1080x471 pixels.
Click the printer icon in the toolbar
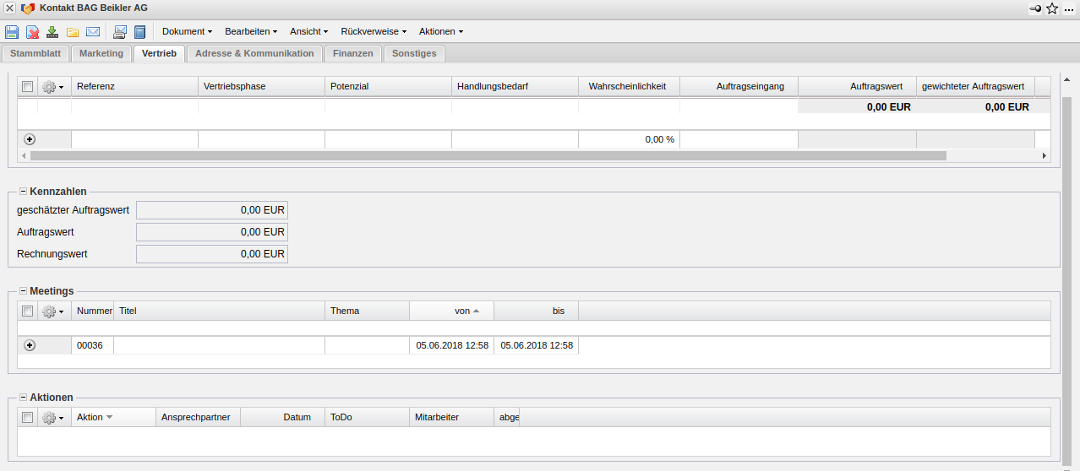120,32
